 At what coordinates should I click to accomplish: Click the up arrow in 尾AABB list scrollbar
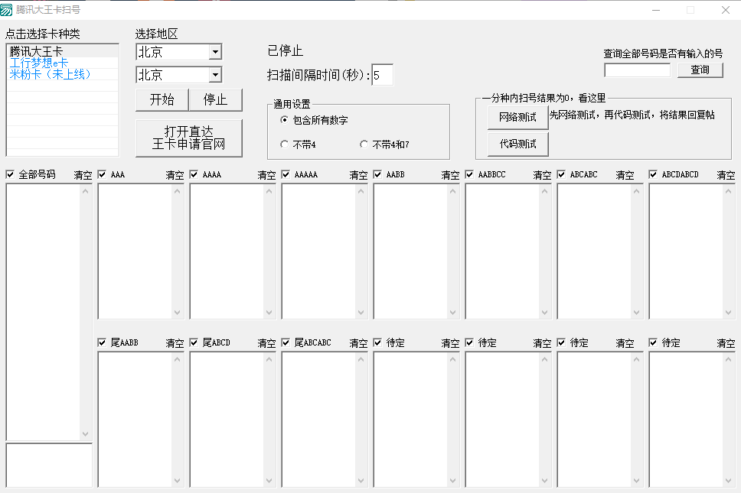[178, 359]
